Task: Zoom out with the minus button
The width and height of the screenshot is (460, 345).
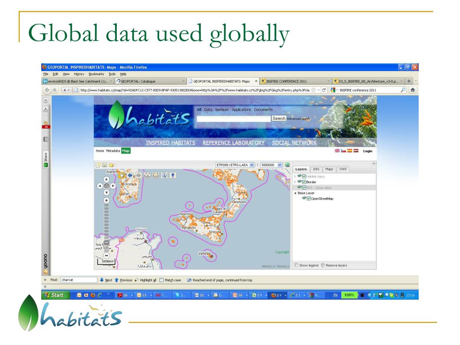Action: [x=106, y=256]
